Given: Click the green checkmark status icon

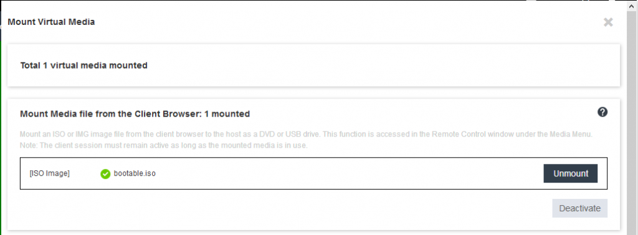Looking at the screenshot, I should pyautogui.click(x=105, y=174).
